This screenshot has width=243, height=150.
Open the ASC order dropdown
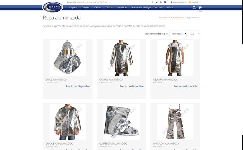[x=194, y=34]
